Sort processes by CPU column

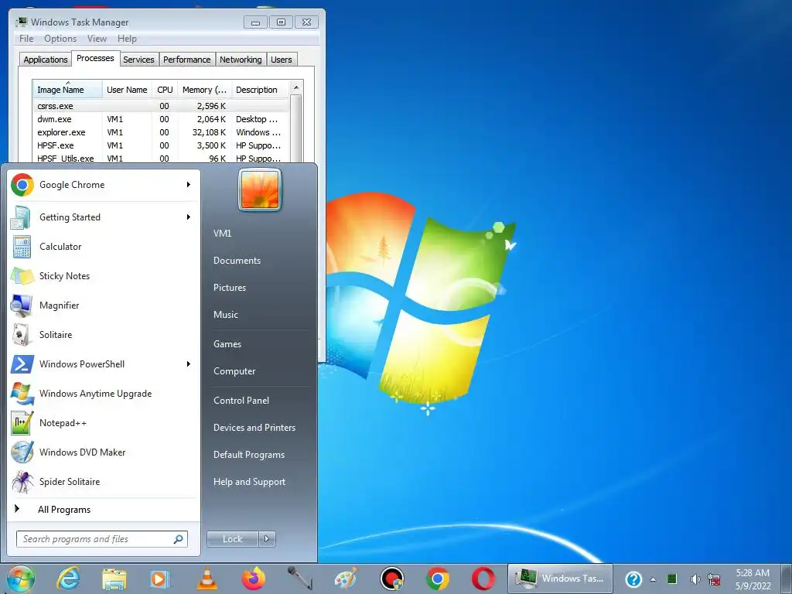pos(165,90)
